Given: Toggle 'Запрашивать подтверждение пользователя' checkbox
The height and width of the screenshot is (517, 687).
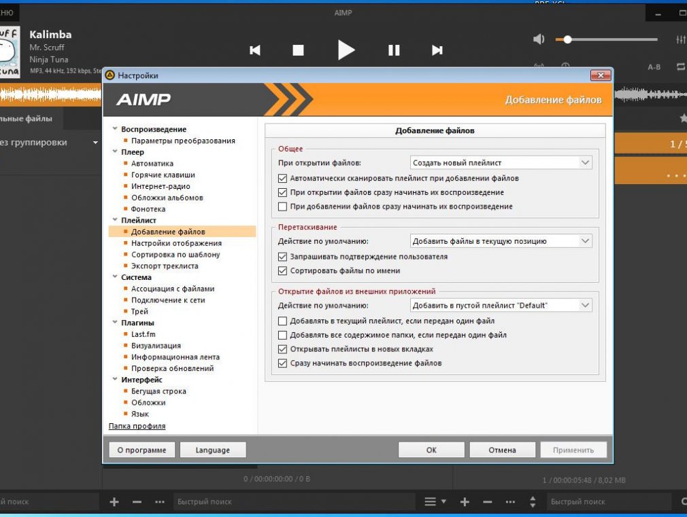Looking at the screenshot, I should (x=282, y=257).
